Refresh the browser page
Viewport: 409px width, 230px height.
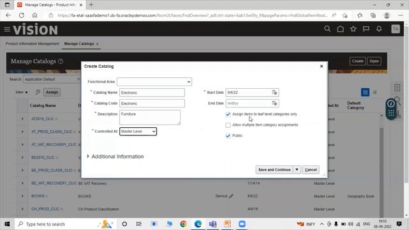point(21,15)
